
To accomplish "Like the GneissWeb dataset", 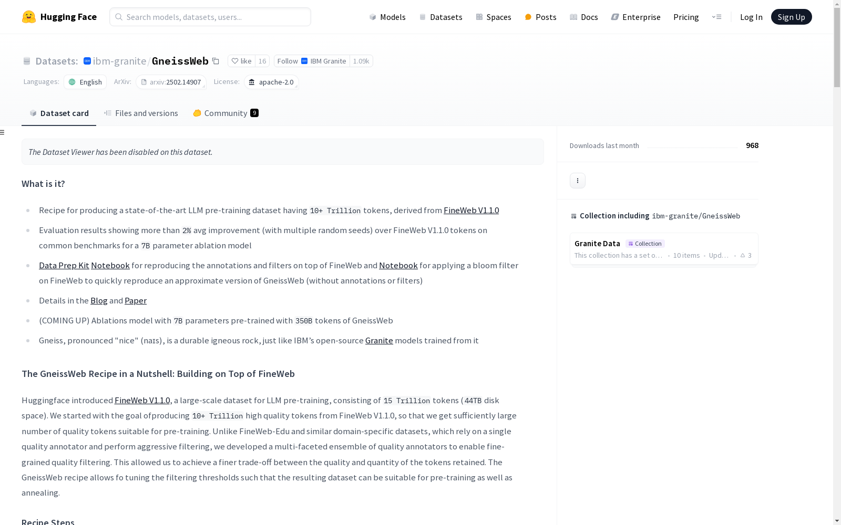I will coord(242,61).
